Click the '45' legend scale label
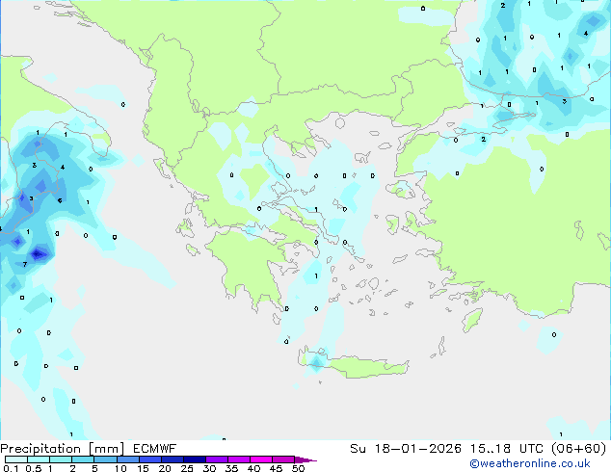 click(276, 468)
